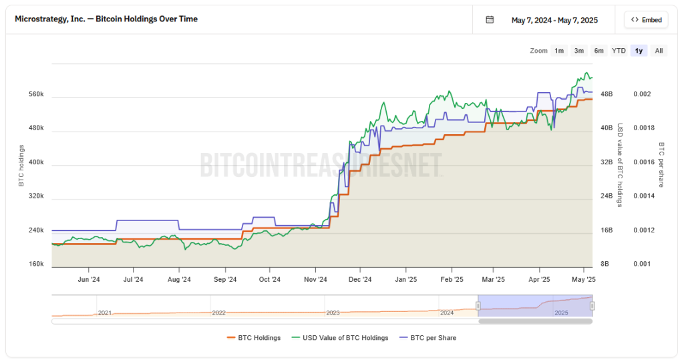Toggle USD Value of BTC Holdings series

click(340, 338)
